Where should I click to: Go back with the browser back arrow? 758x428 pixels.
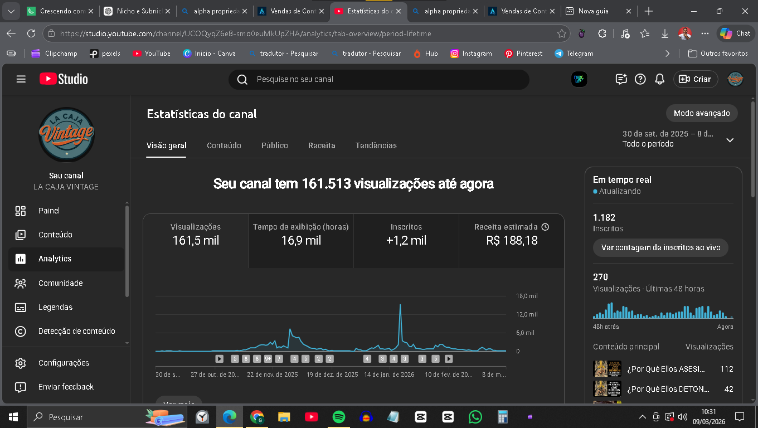pos(11,33)
